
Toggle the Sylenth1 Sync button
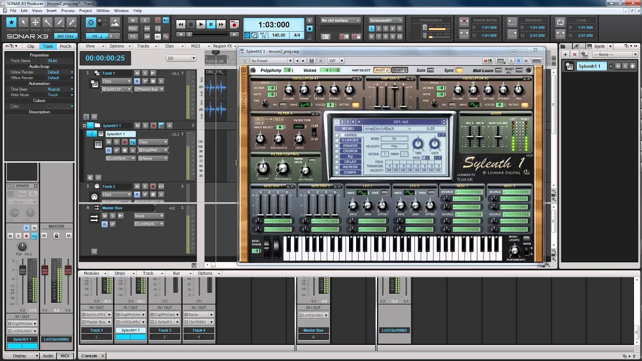(x=459, y=70)
